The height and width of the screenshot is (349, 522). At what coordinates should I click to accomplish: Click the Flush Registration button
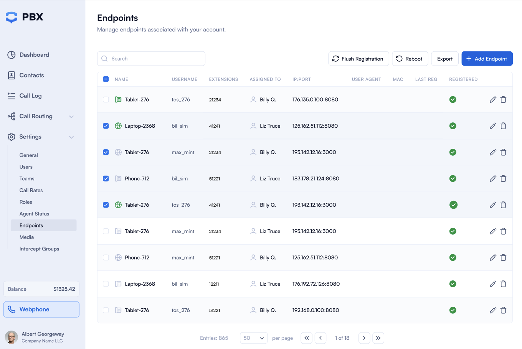(x=358, y=59)
